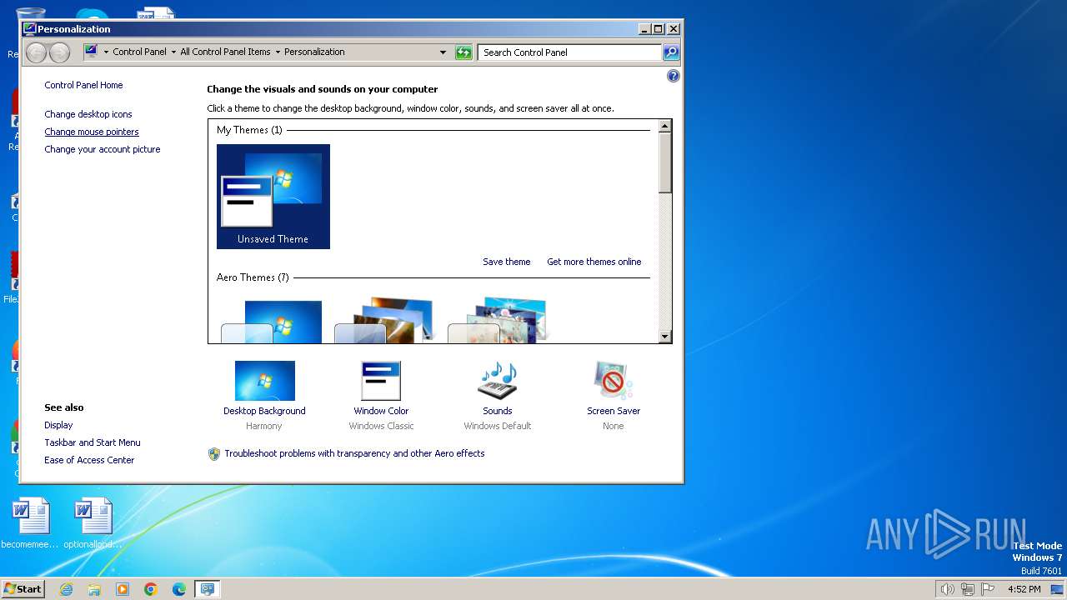Click the theme list scroll-up arrow
The image size is (1067, 600).
click(665, 126)
